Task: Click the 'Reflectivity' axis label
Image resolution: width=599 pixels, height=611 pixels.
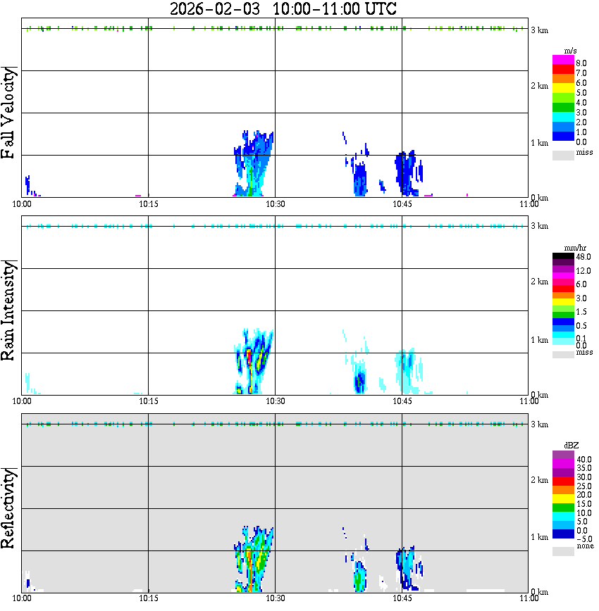Action: tap(8, 508)
